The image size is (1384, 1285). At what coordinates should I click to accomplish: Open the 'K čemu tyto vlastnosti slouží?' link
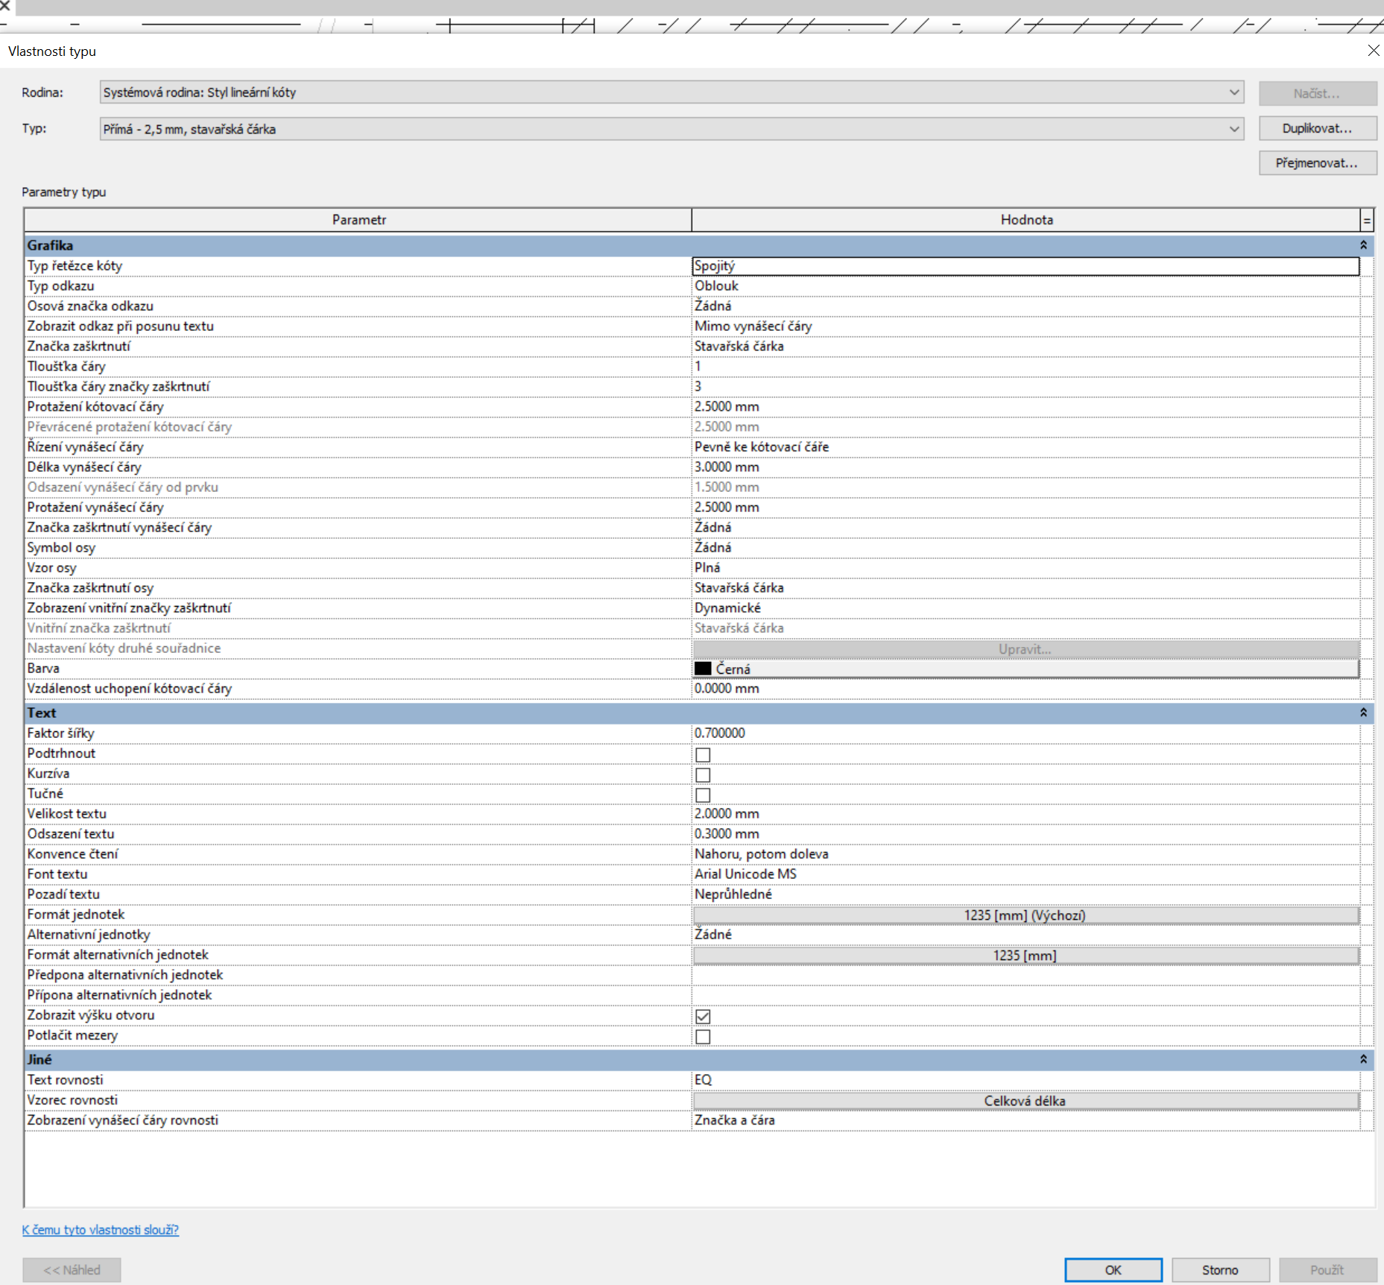(x=100, y=1230)
